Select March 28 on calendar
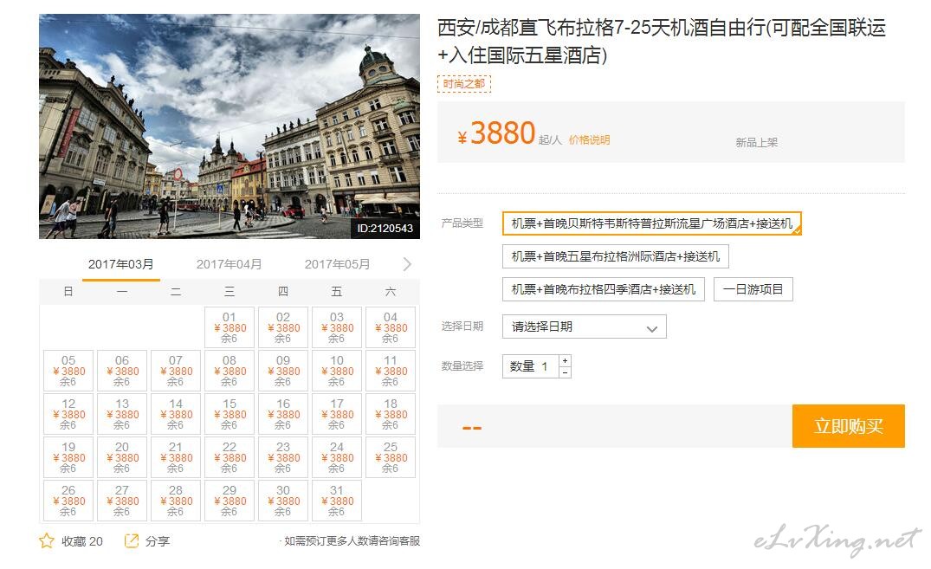Screen dimensions: 931x569 176,501
